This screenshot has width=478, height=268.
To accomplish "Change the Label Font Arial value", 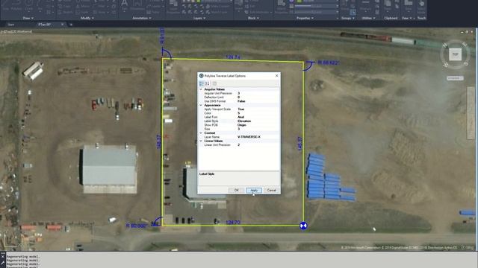I will tap(258, 117).
